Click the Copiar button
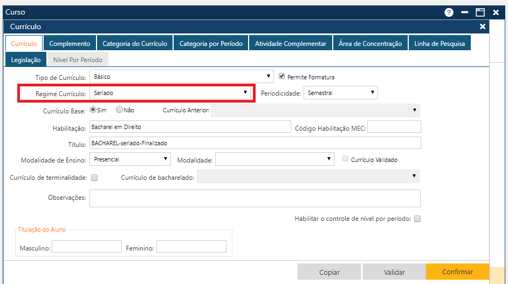Viewport: 508px width, 284px height. coord(329,272)
